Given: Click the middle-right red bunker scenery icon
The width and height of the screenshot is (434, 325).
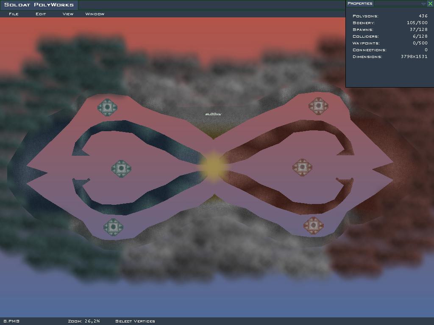Looking at the screenshot, I should coord(302,167).
